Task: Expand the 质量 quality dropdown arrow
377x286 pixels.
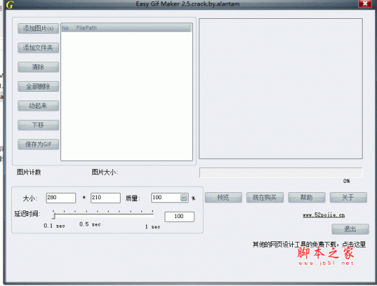Action: click(x=183, y=198)
